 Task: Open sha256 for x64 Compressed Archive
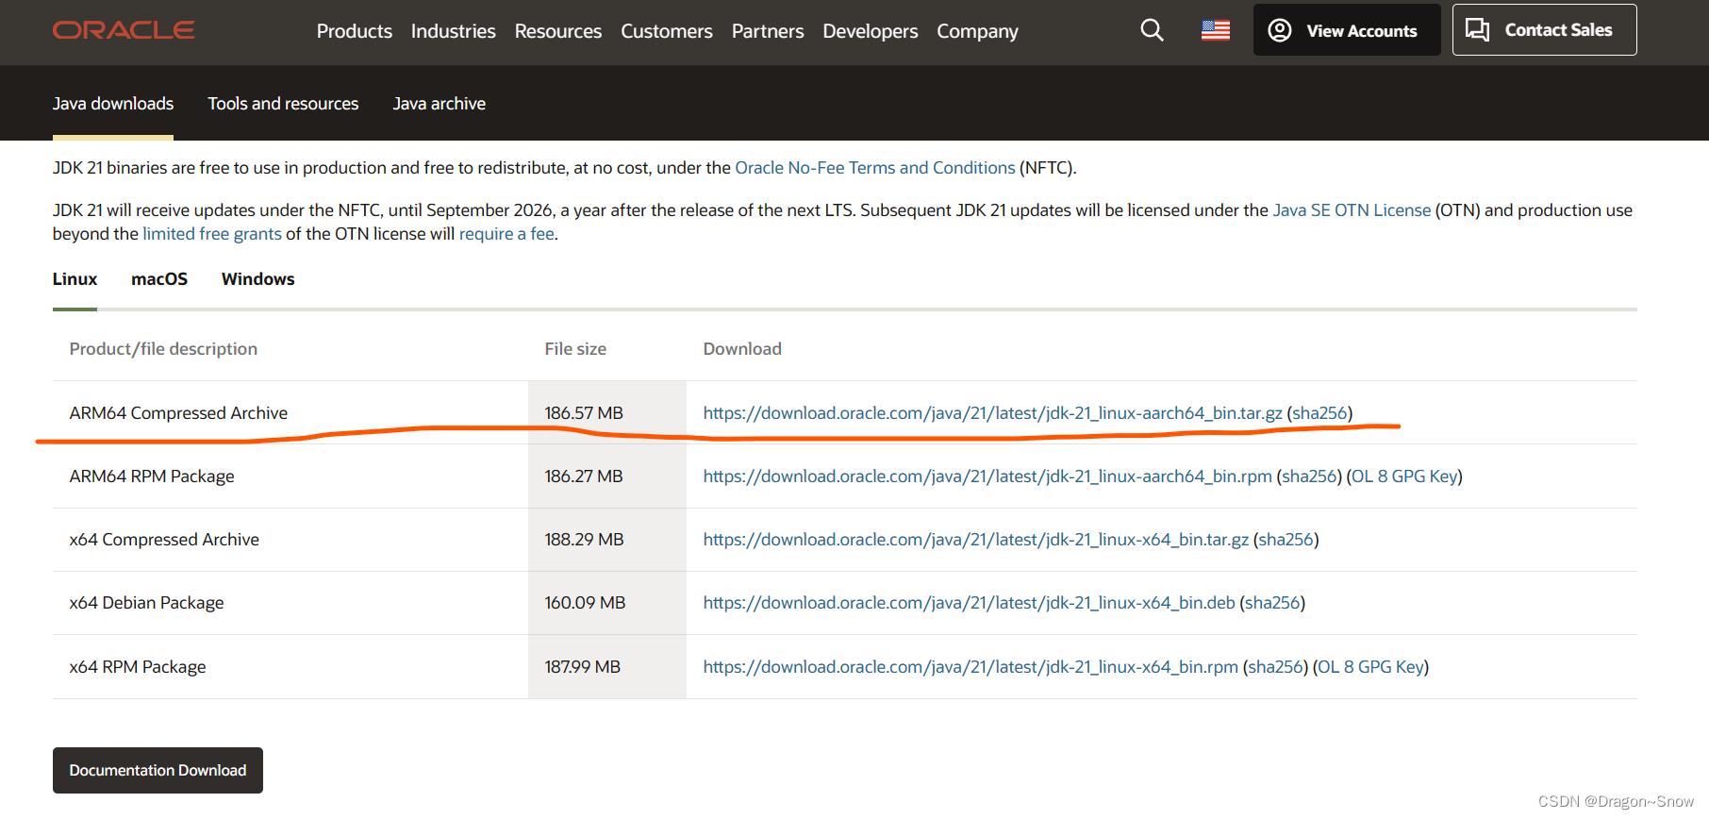pyautogui.click(x=1286, y=540)
